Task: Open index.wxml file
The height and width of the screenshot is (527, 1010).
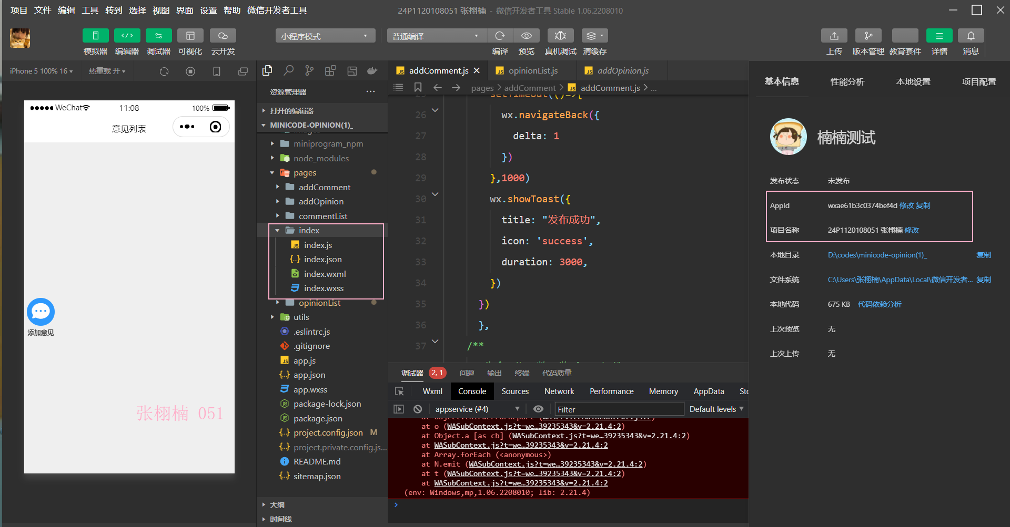Action: pyautogui.click(x=325, y=274)
